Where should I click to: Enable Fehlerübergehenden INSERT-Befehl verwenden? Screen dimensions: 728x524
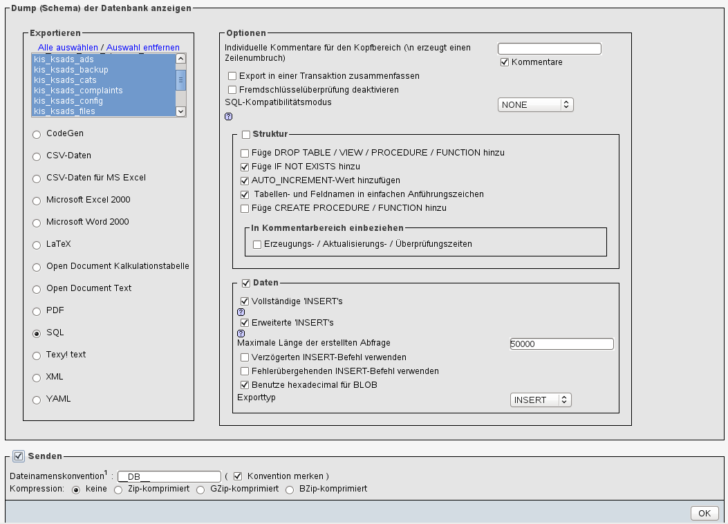[245, 371]
